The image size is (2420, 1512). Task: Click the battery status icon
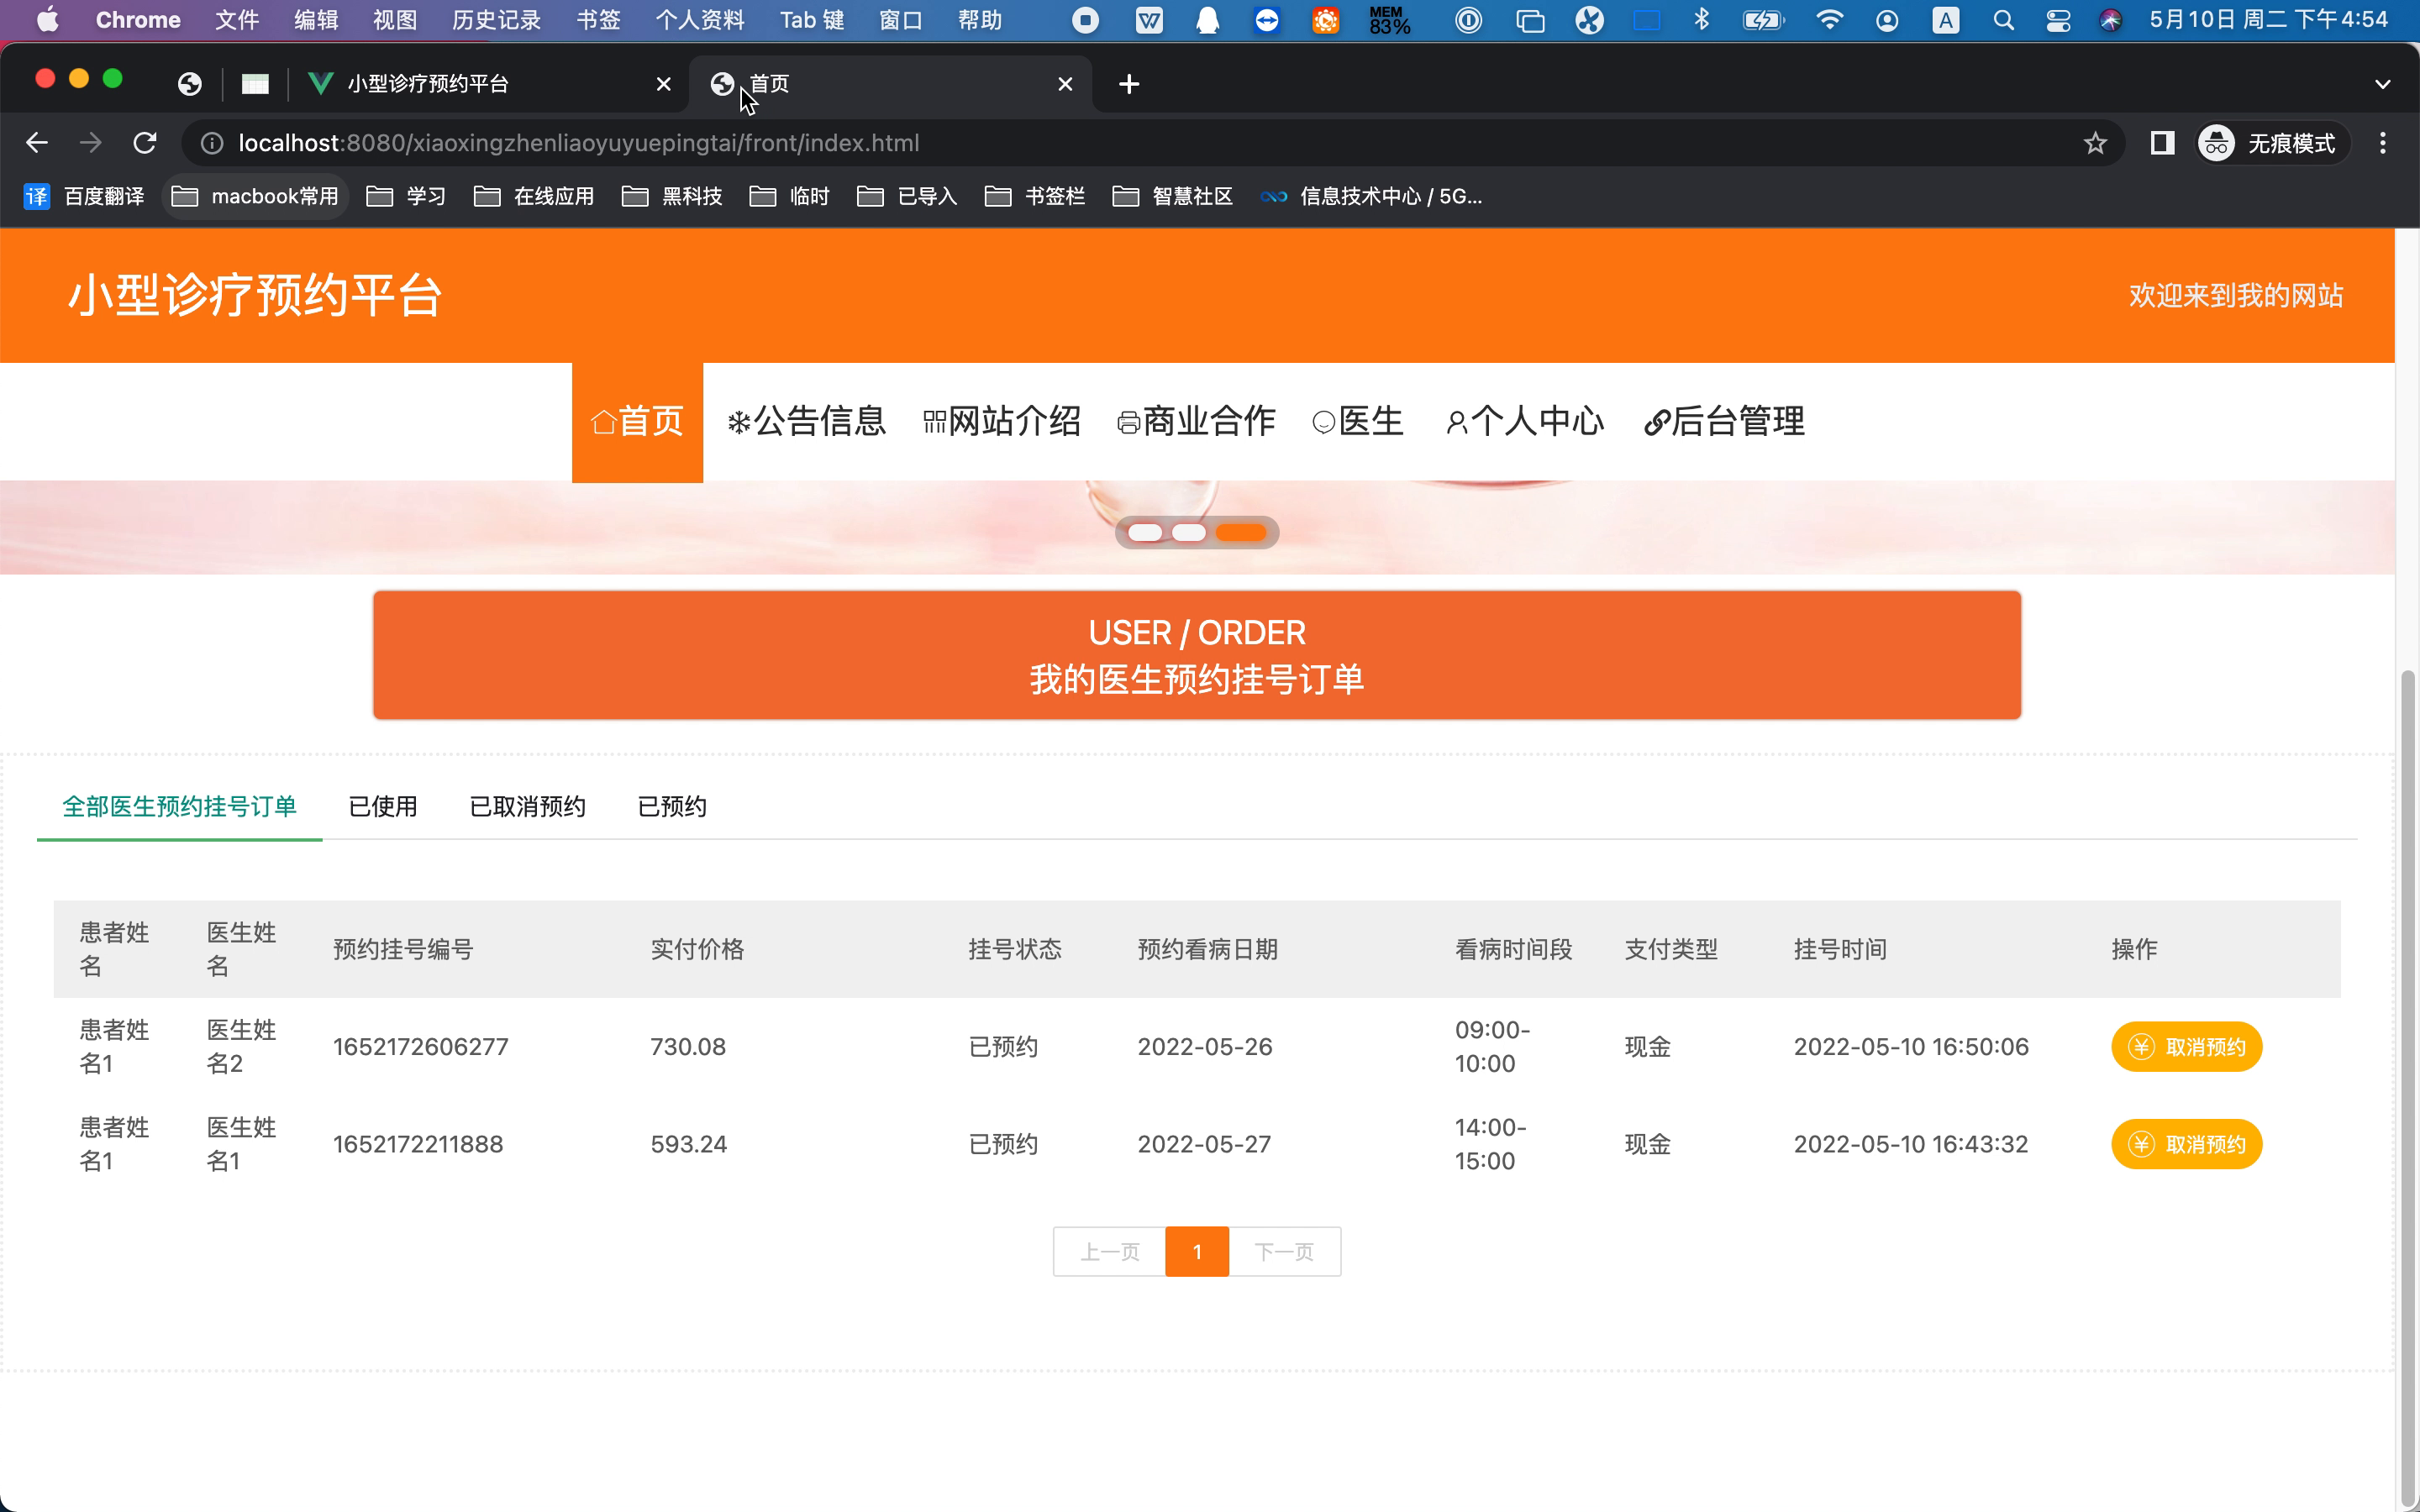[1763, 20]
